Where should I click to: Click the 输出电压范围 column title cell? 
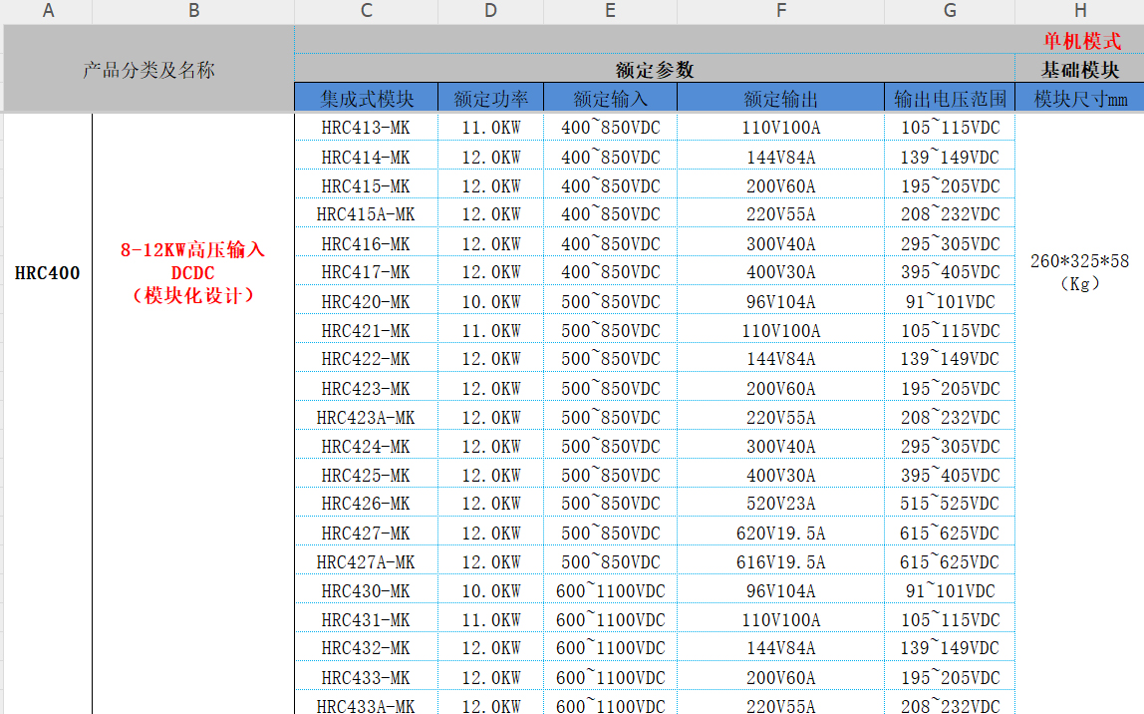click(x=949, y=99)
